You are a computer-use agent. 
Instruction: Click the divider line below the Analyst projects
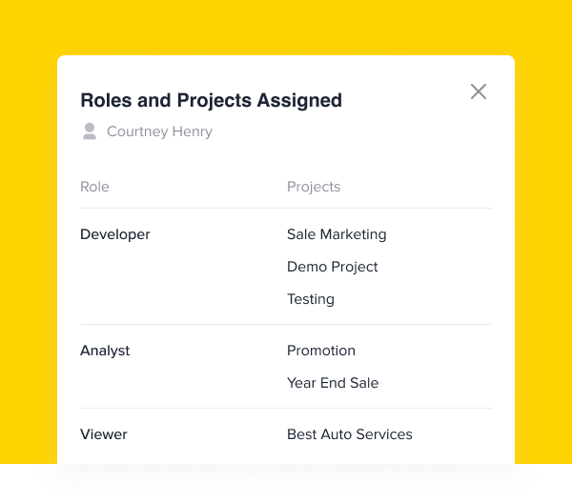point(286,408)
